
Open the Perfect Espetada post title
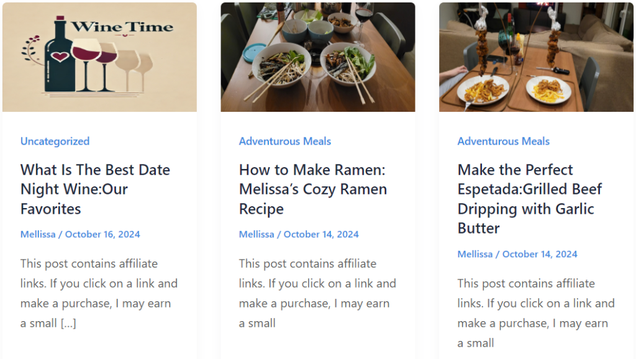[x=529, y=198]
